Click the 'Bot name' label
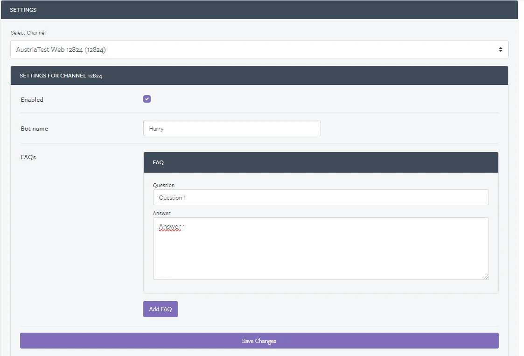Screen dimensions: 524x356 [x=35, y=129]
